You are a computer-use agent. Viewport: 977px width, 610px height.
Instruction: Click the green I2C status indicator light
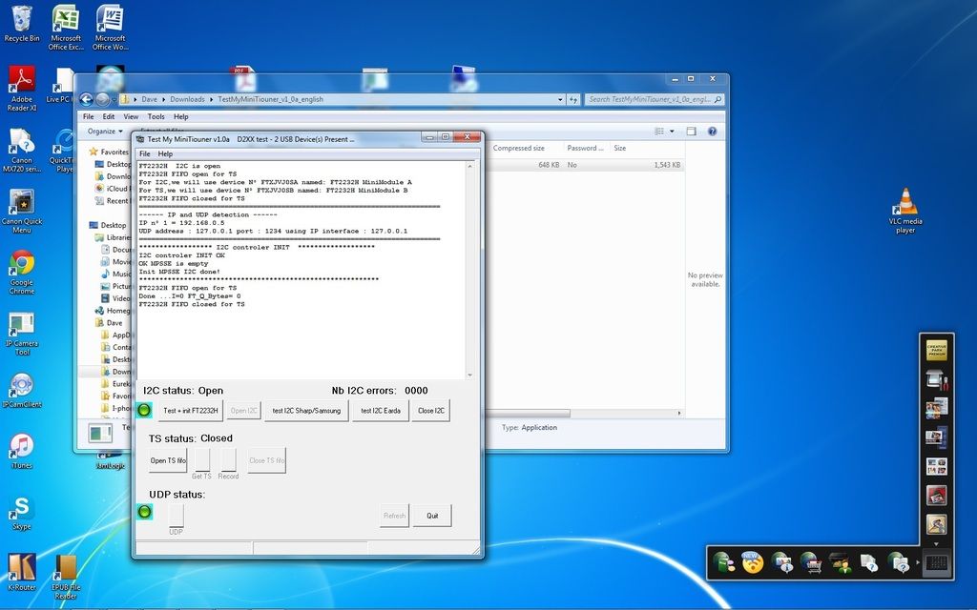pos(144,410)
